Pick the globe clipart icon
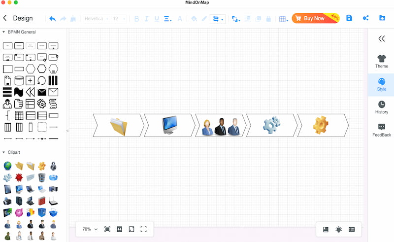Viewport: 394px width, 242px height. tap(7, 166)
